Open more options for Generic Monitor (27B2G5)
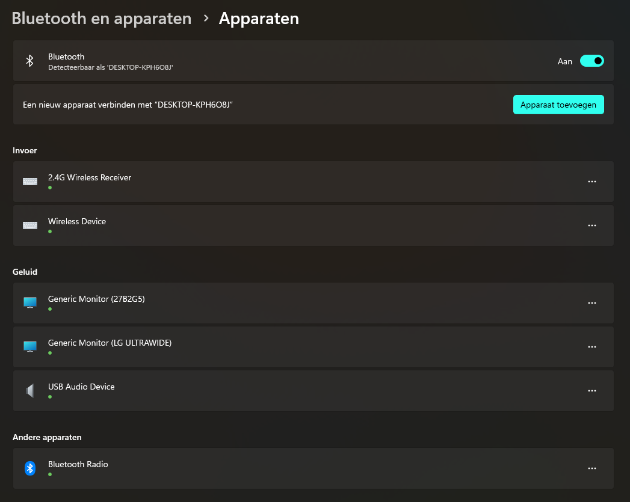This screenshot has width=630, height=502. pyautogui.click(x=592, y=303)
